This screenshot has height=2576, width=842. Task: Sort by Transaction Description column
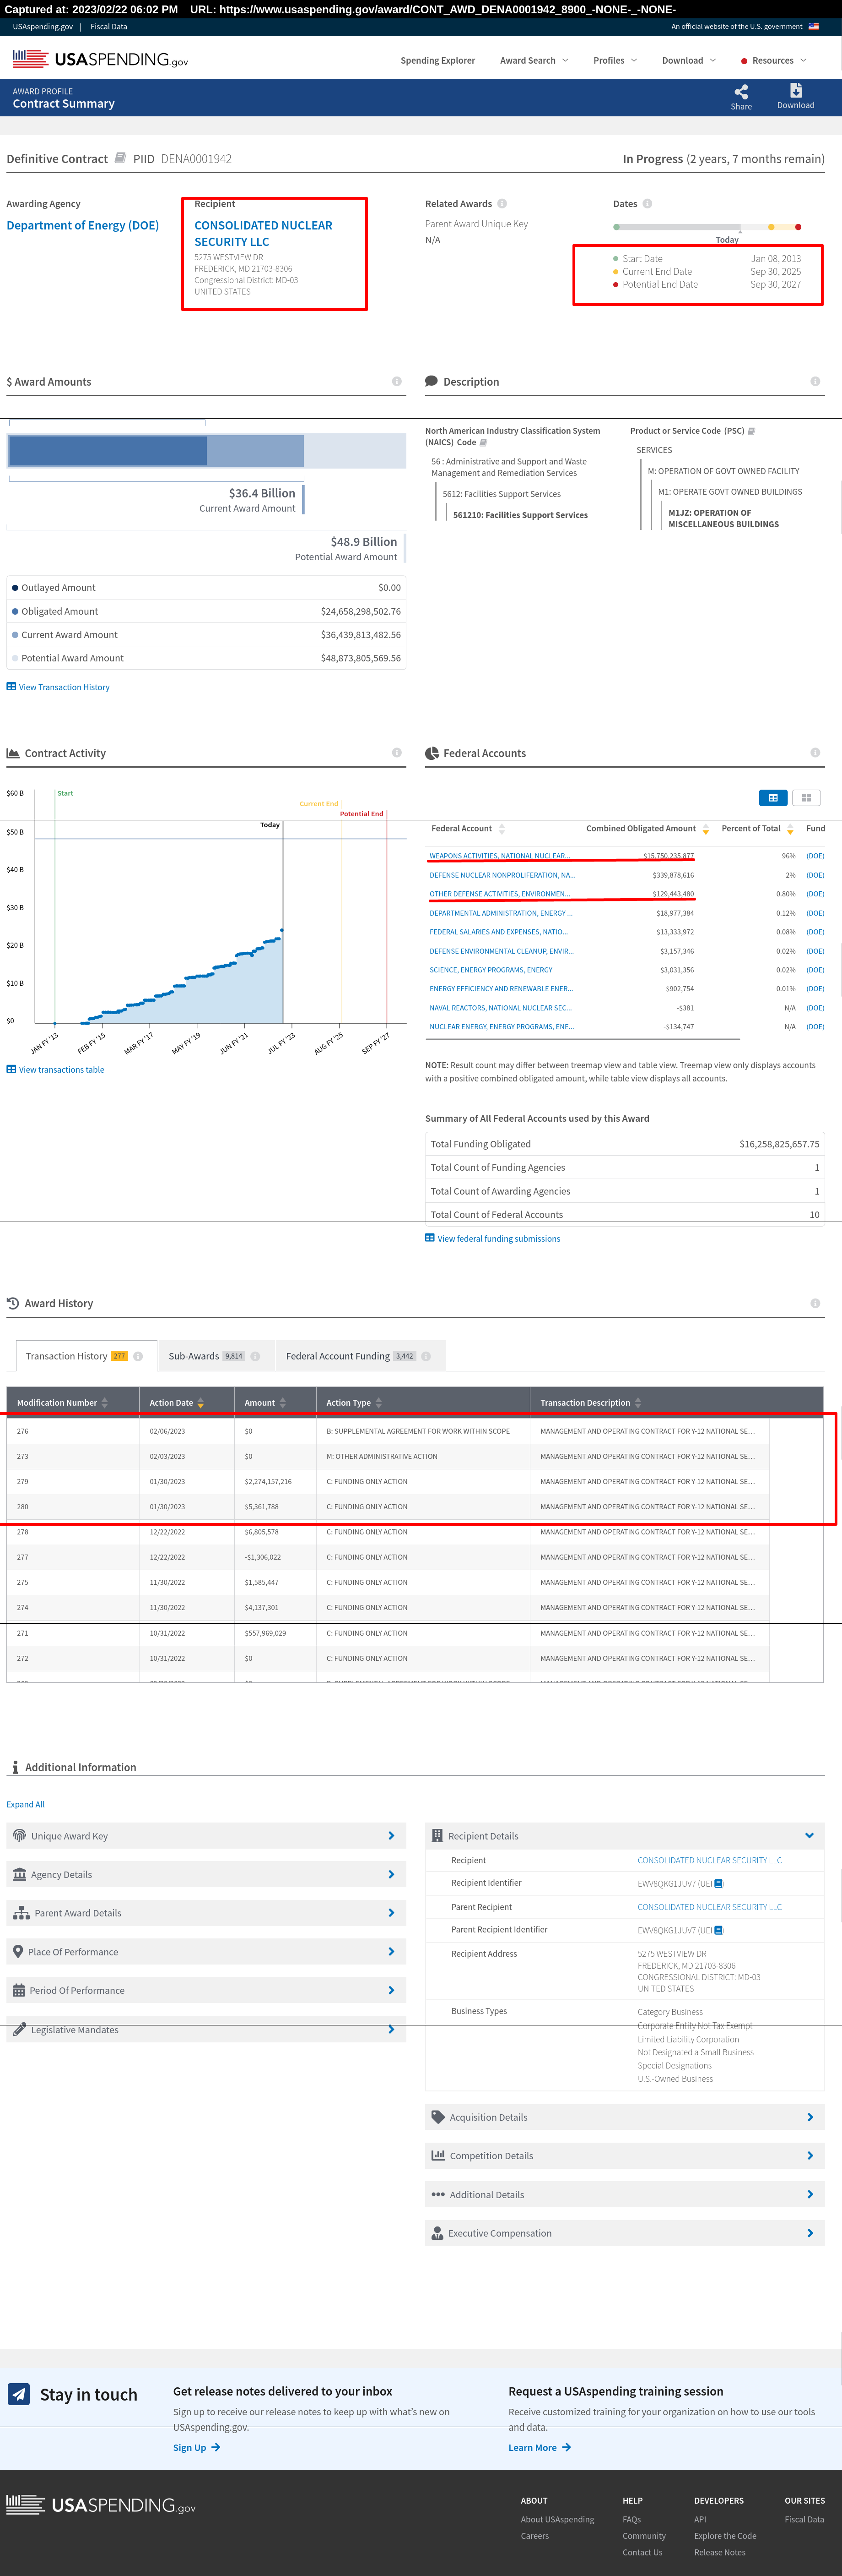(638, 1403)
